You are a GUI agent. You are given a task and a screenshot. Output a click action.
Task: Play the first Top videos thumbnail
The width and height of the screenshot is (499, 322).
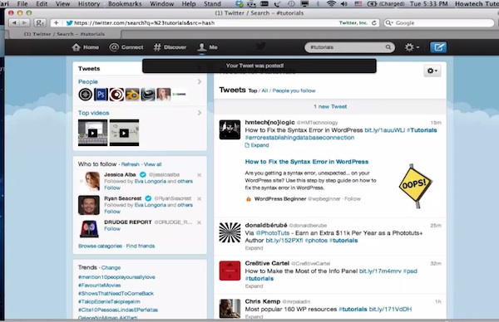92,133
